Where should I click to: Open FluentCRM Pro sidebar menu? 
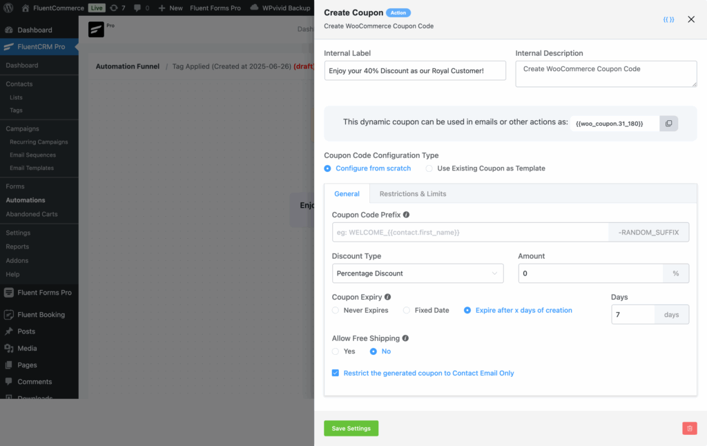tap(39, 46)
